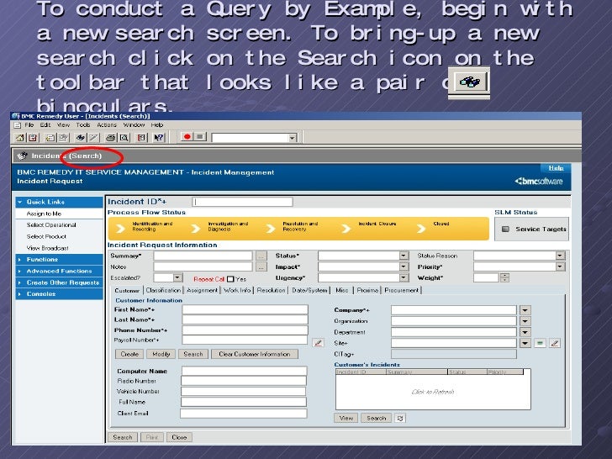Switch to the Resolution tab
Image resolution: width=612 pixels, height=459 pixels.
point(271,290)
